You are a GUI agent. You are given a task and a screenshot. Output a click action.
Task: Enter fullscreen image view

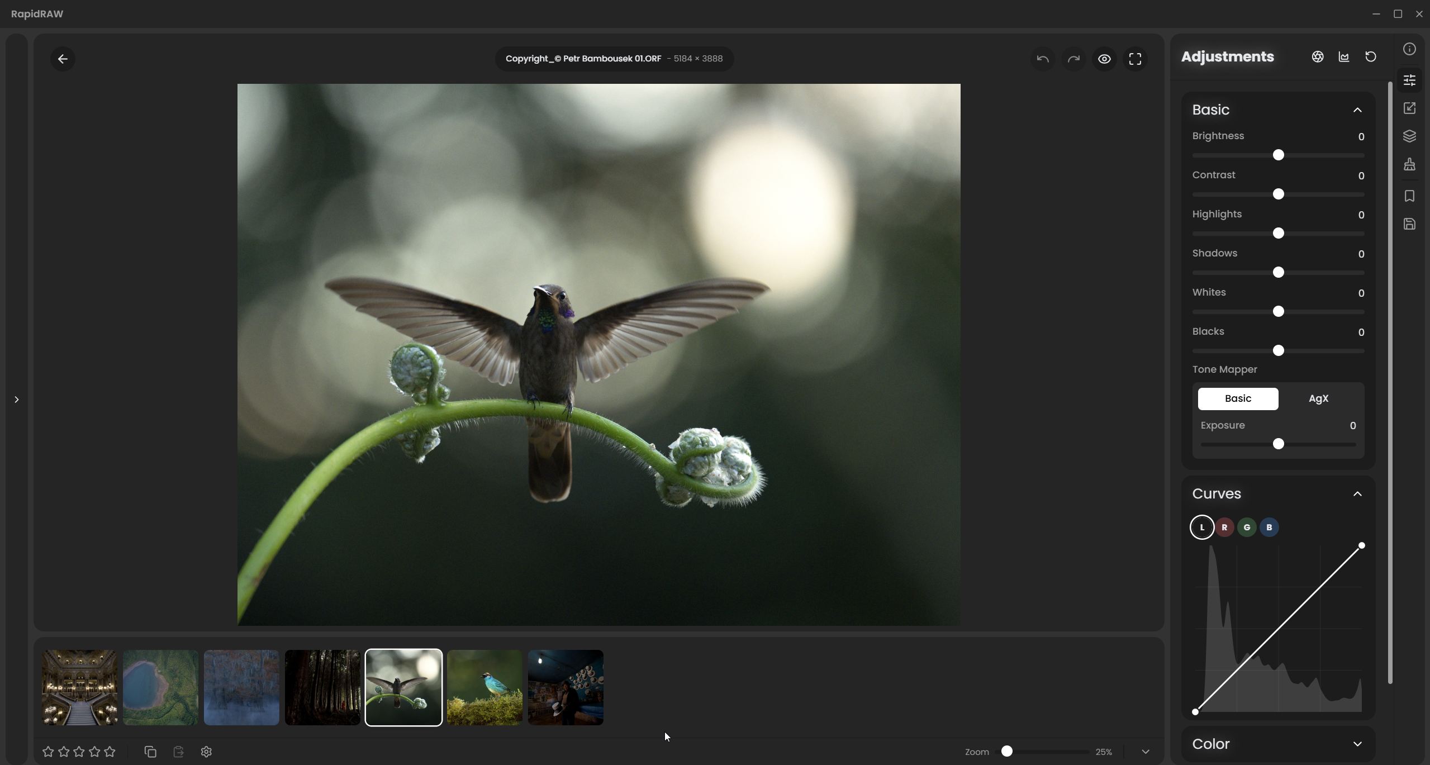[x=1134, y=59]
